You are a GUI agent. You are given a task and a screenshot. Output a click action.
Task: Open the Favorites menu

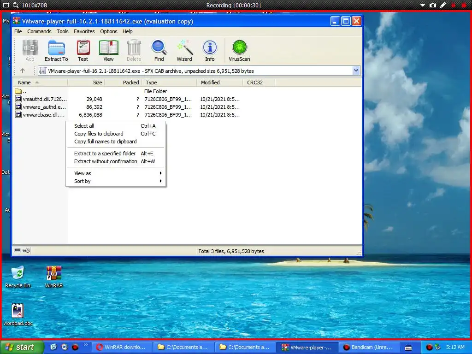tap(84, 31)
